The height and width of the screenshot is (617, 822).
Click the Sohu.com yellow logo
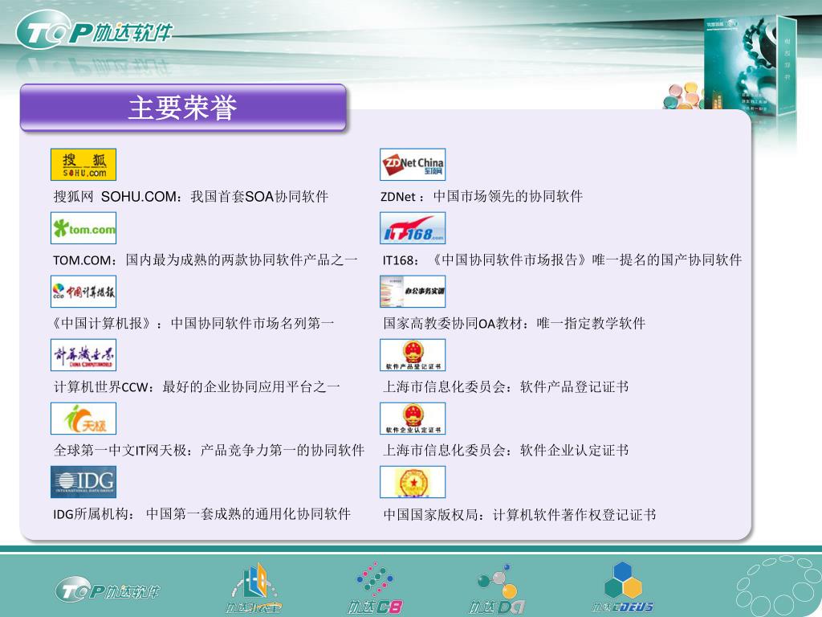tap(83, 165)
